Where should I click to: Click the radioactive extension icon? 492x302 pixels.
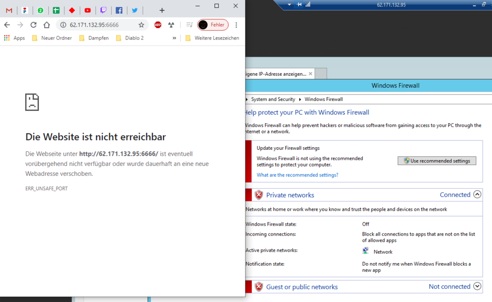(171, 25)
